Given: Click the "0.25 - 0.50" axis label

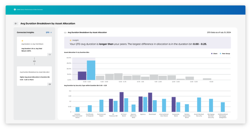Looking at the screenshot, I should pyautogui.click(x=104, y=82).
